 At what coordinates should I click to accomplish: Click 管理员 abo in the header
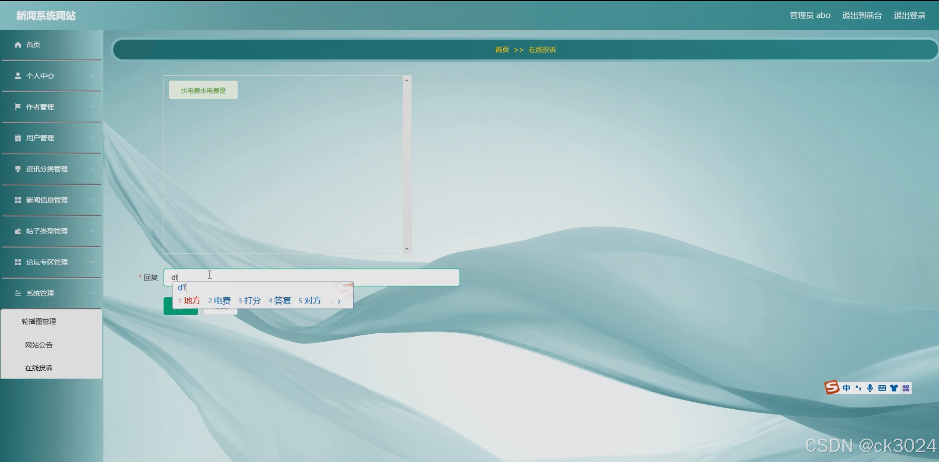(810, 15)
